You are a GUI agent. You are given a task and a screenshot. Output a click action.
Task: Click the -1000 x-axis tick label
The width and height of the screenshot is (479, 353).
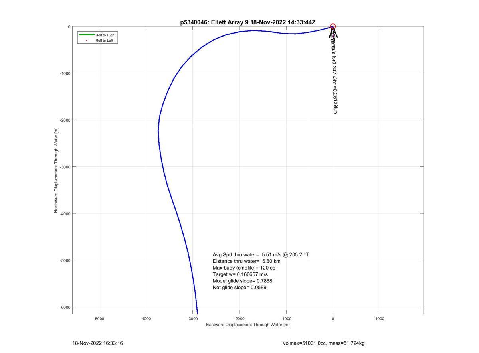(286, 319)
